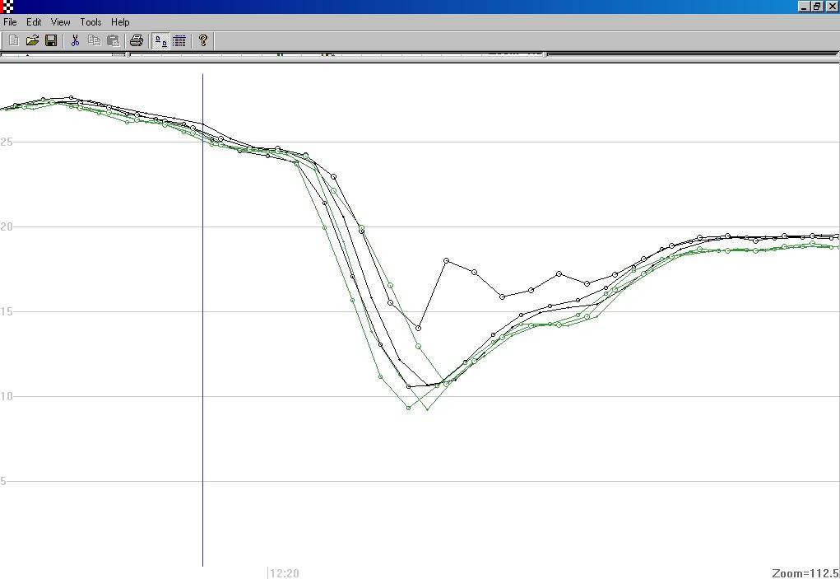Open the Tools menu
Viewport: 840px width, 579px height.
(90, 22)
